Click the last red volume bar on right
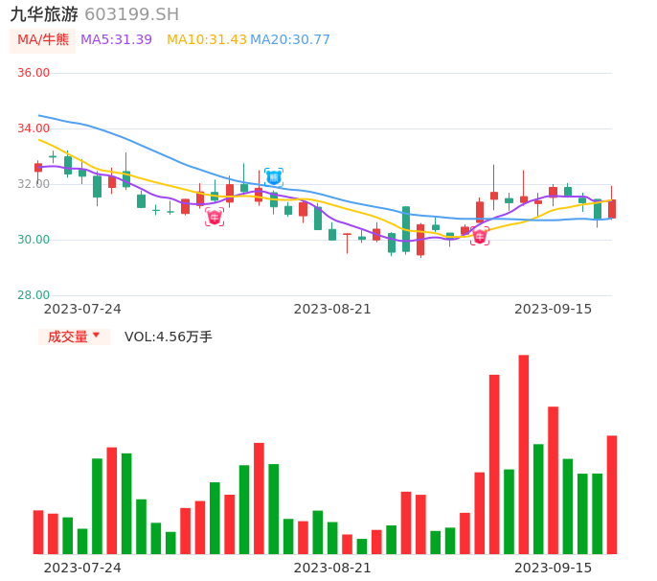The width and height of the screenshot is (657, 581). coord(612,495)
